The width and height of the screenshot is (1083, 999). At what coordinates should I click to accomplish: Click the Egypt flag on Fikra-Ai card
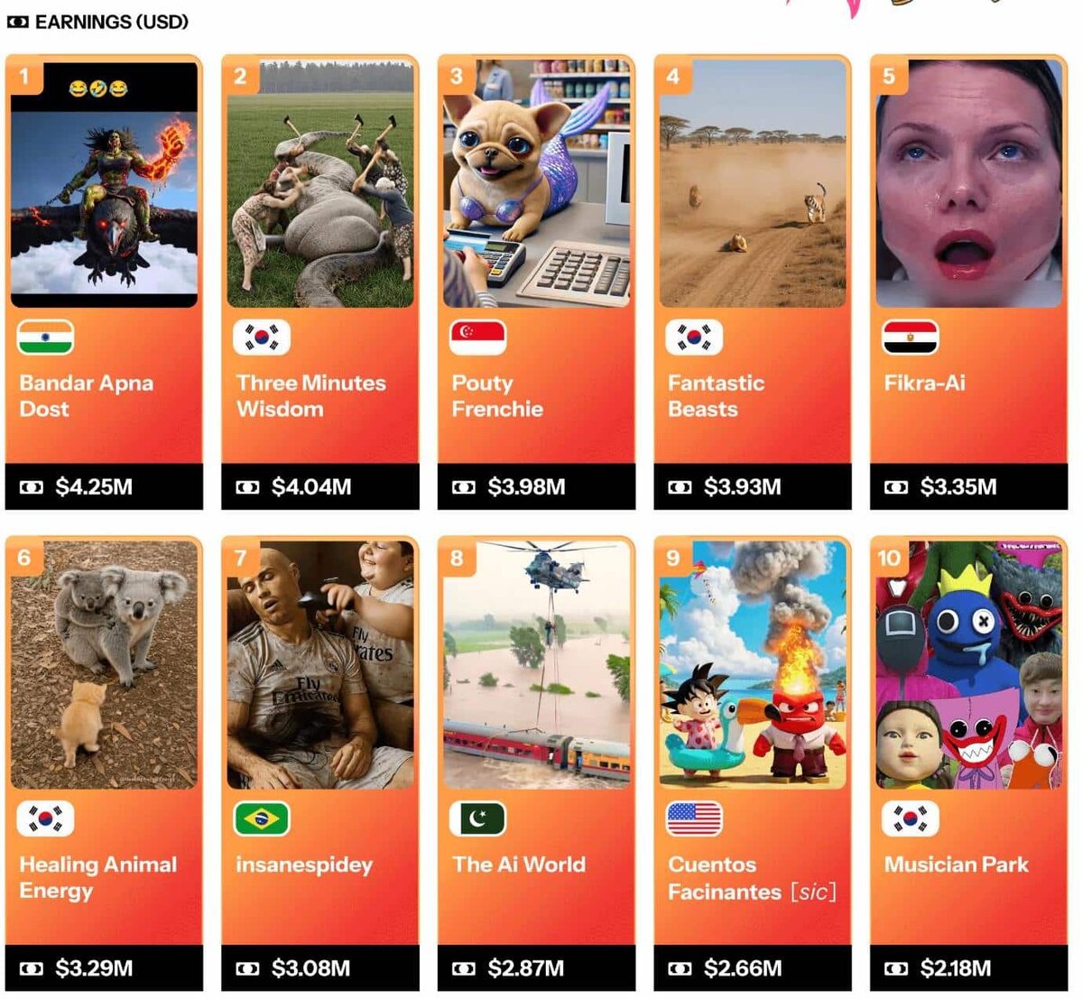point(910,338)
